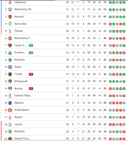Select the Λούτον row in the table
Viewport: 128px width, 141px height.
(x=65, y=124)
